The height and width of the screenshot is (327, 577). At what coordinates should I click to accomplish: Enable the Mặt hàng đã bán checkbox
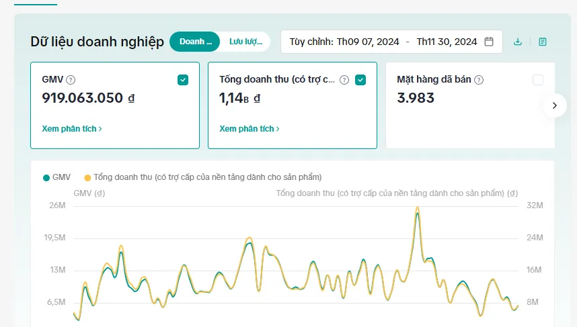tap(538, 80)
